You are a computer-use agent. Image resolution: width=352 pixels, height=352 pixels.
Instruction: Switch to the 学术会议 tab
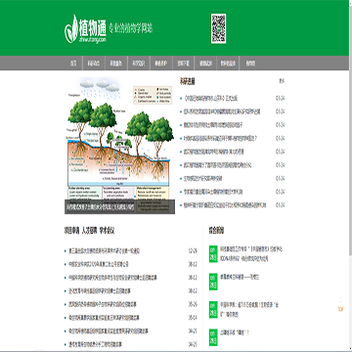[x=107, y=231]
